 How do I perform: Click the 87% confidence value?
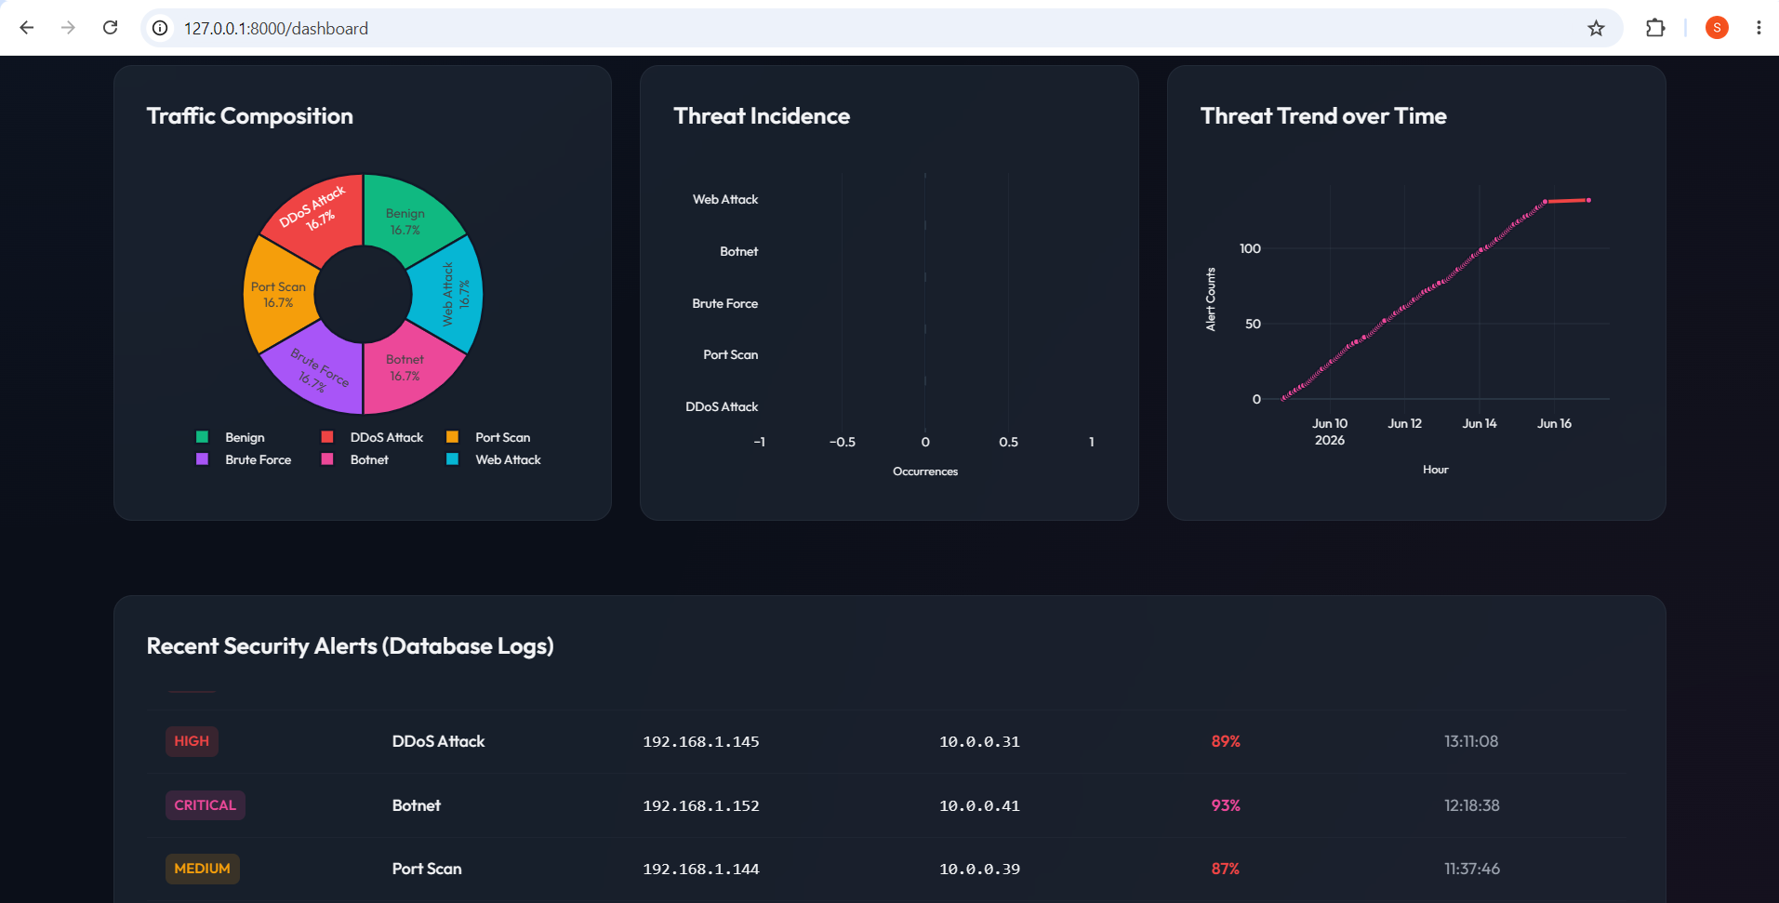point(1226,869)
